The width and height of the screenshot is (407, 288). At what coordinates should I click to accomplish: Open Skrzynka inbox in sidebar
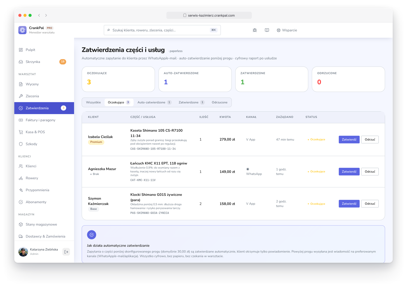(44, 62)
